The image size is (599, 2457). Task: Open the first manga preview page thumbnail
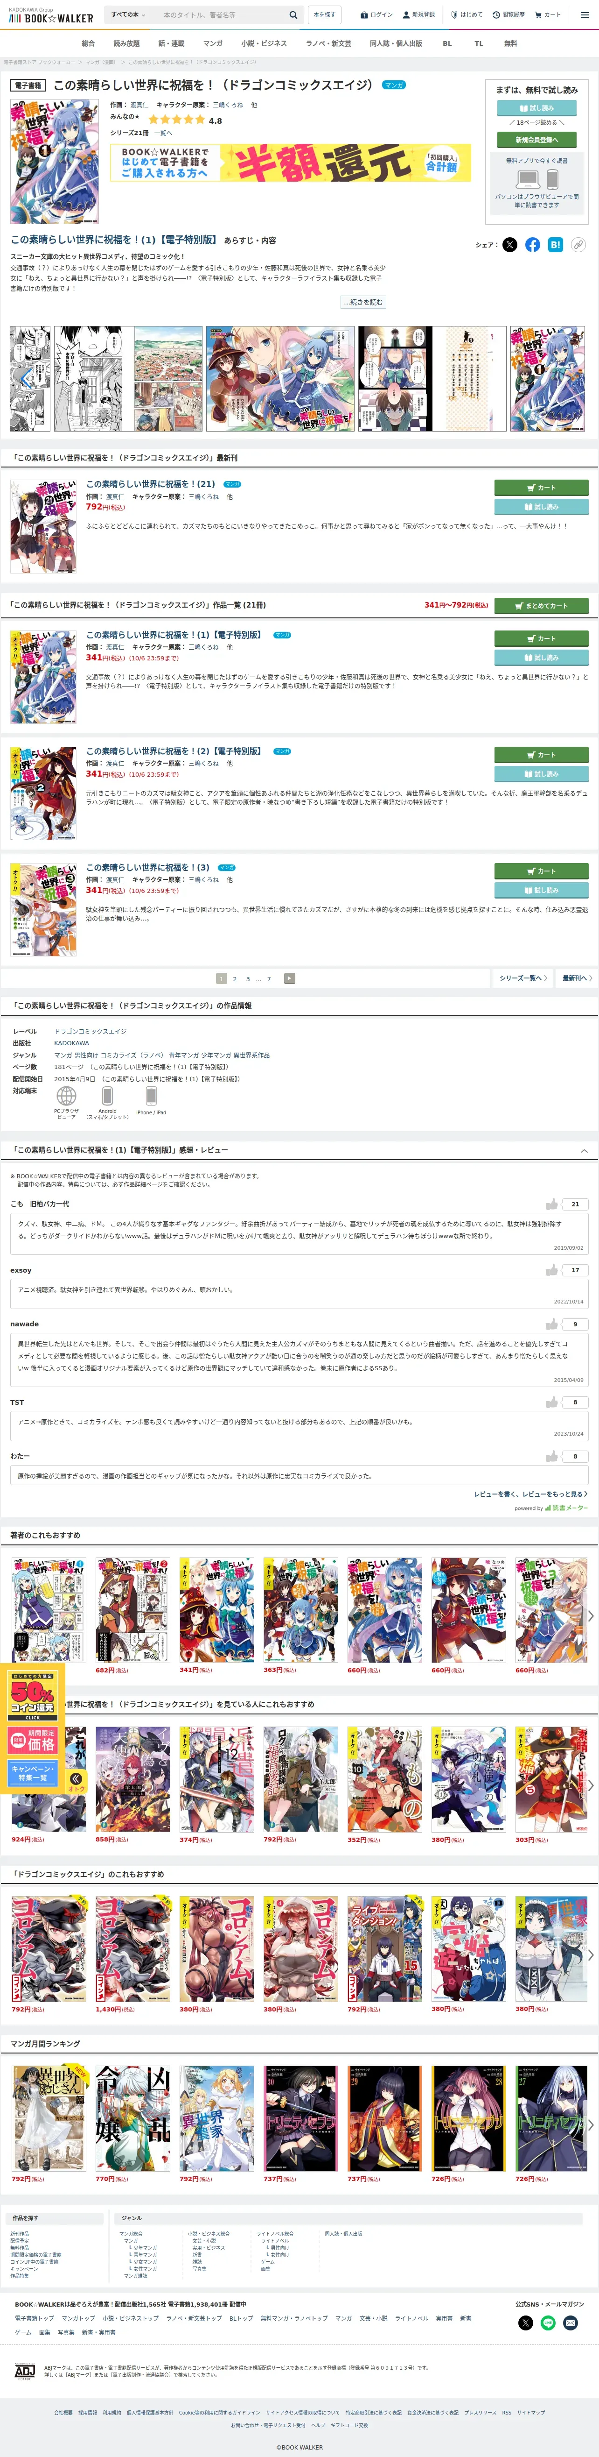[30, 380]
